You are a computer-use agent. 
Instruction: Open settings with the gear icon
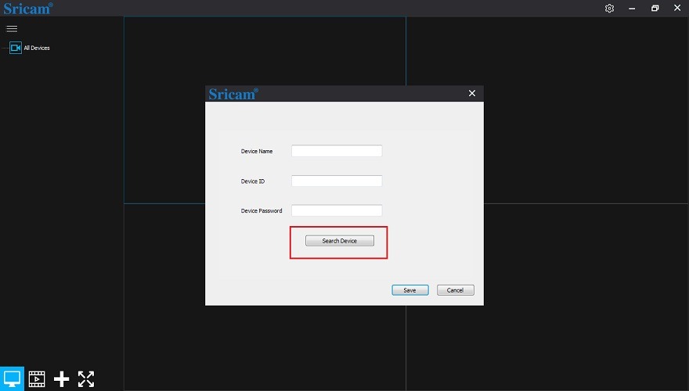(609, 9)
